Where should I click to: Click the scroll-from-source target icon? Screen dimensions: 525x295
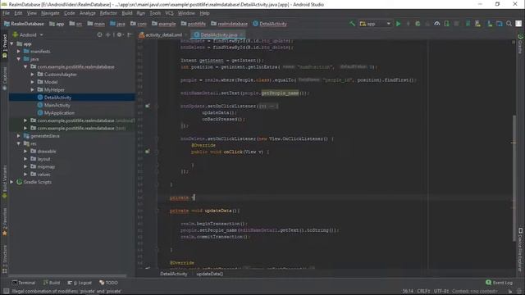click(x=99, y=34)
